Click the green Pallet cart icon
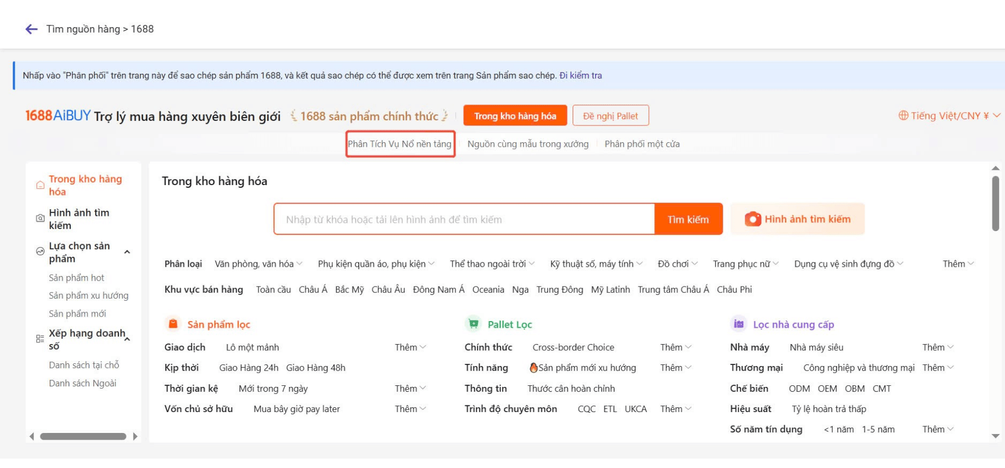This screenshot has width=1005, height=468. coord(473,324)
